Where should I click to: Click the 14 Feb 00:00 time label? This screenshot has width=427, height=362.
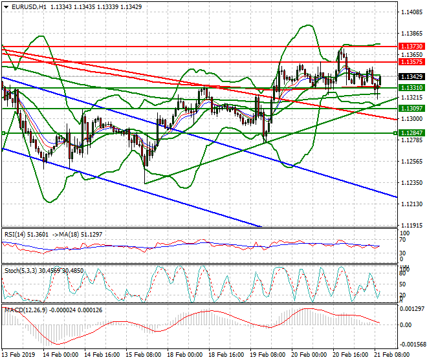tap(60, 355)
